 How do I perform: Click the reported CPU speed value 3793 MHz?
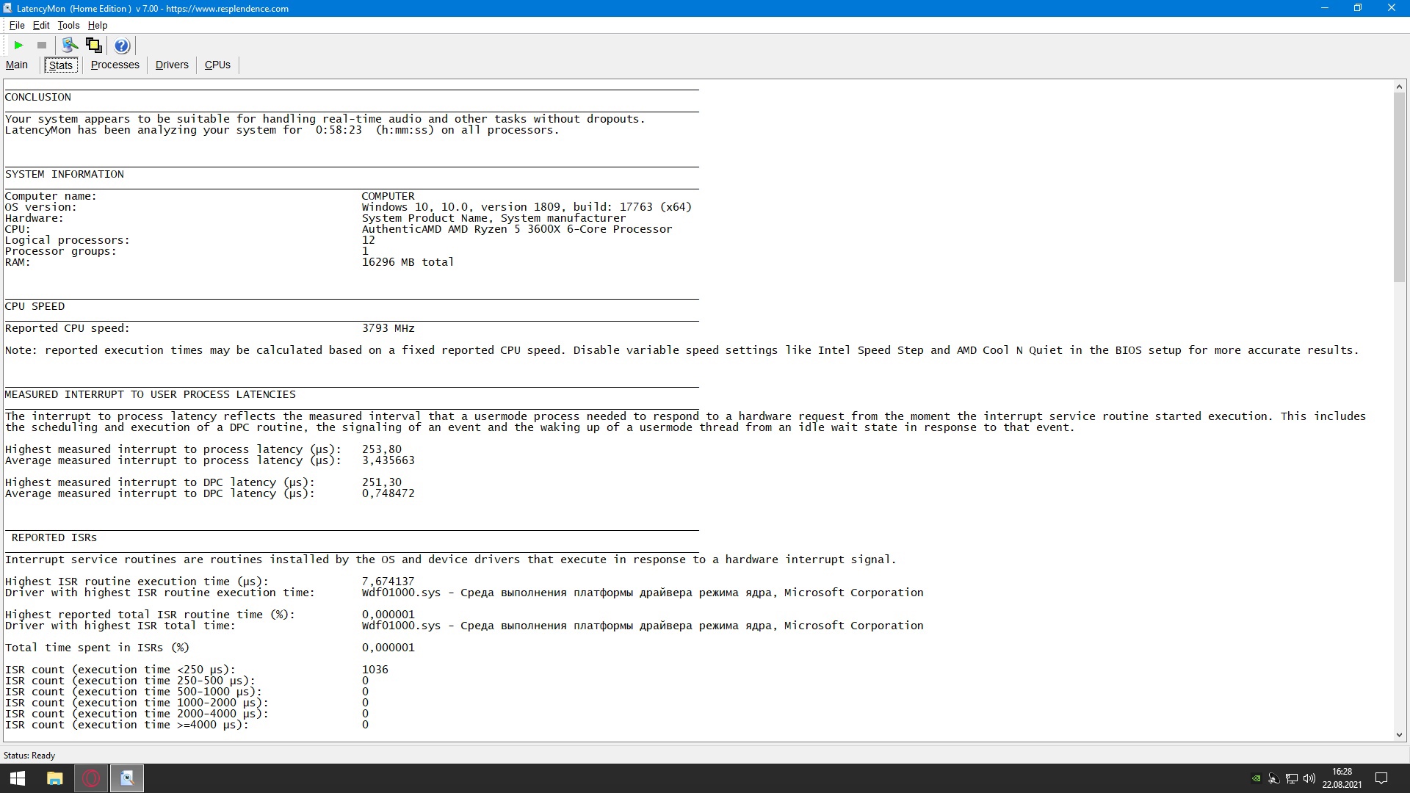click(x=388, y=328)
